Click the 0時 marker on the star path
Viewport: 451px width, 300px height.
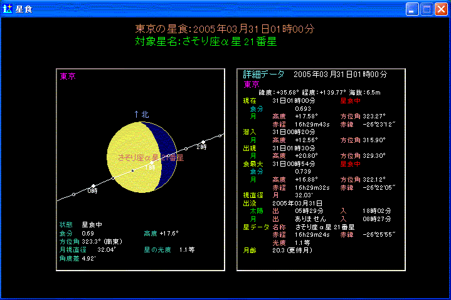93,188
